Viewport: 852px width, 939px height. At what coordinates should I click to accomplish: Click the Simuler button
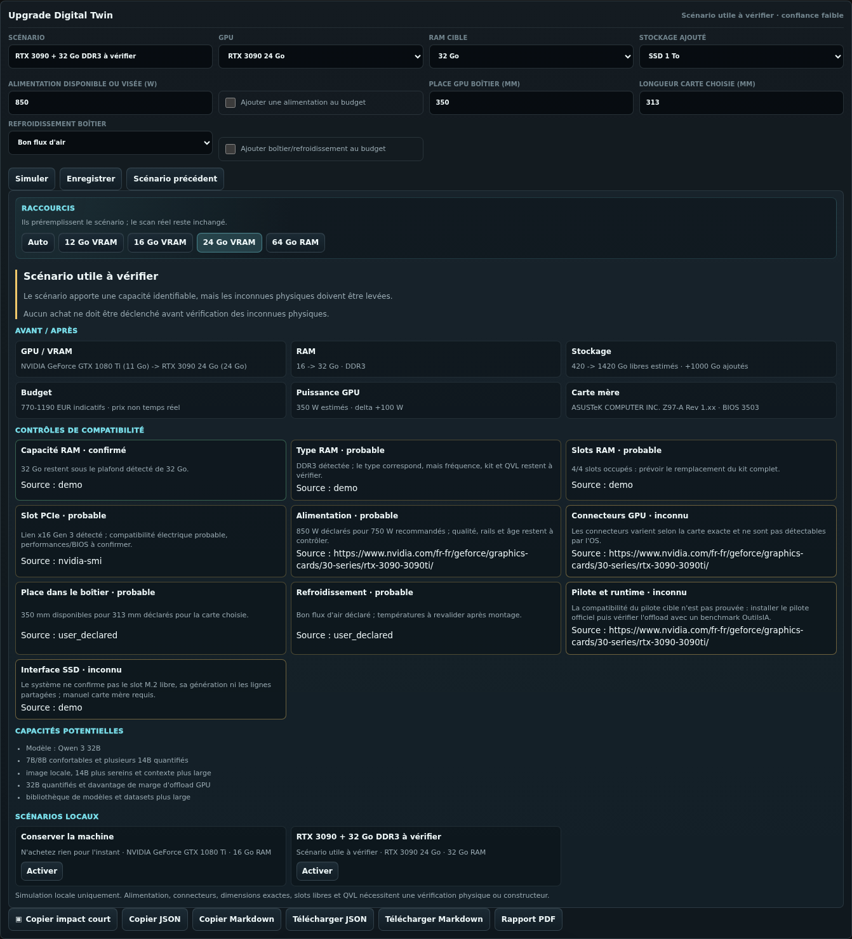(x=32, y=179)
